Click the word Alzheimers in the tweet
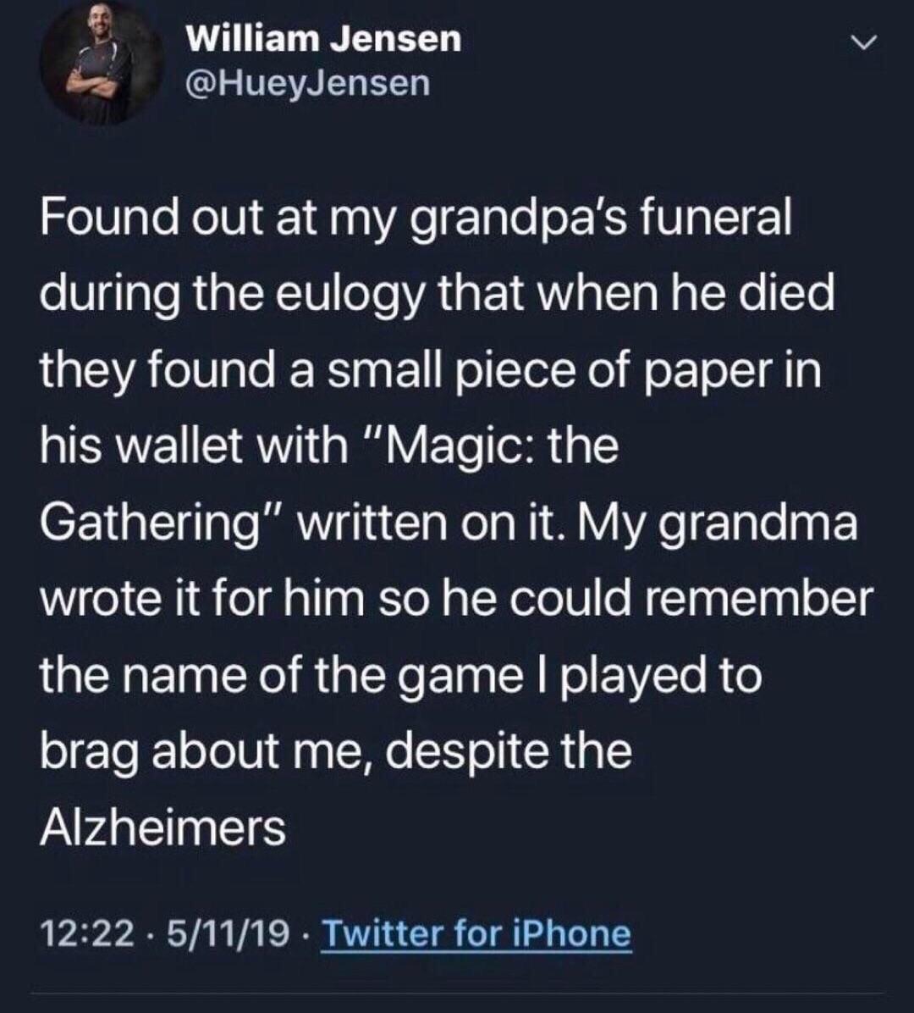The image size is (914, 1013). tap(162, 827)
